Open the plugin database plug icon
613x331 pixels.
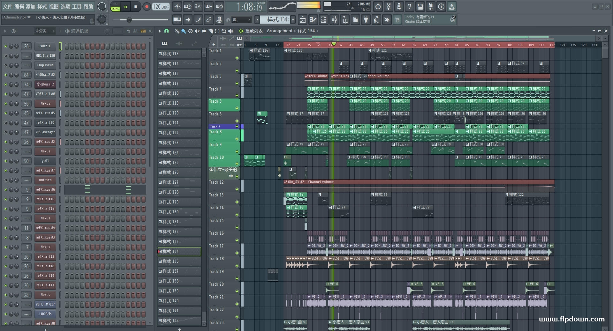(366, 20)
